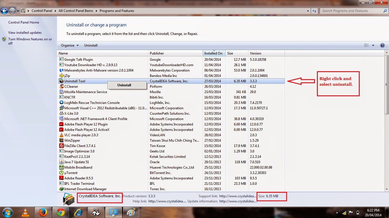Sort by the Name column header
Viewport: 389px width, 218px height.
(103, 53)
